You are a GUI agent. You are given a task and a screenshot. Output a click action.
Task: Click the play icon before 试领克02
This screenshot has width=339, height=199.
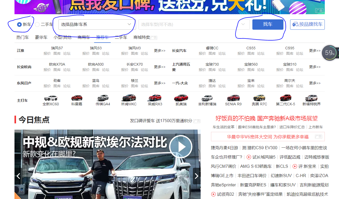(x=213, y=194)
